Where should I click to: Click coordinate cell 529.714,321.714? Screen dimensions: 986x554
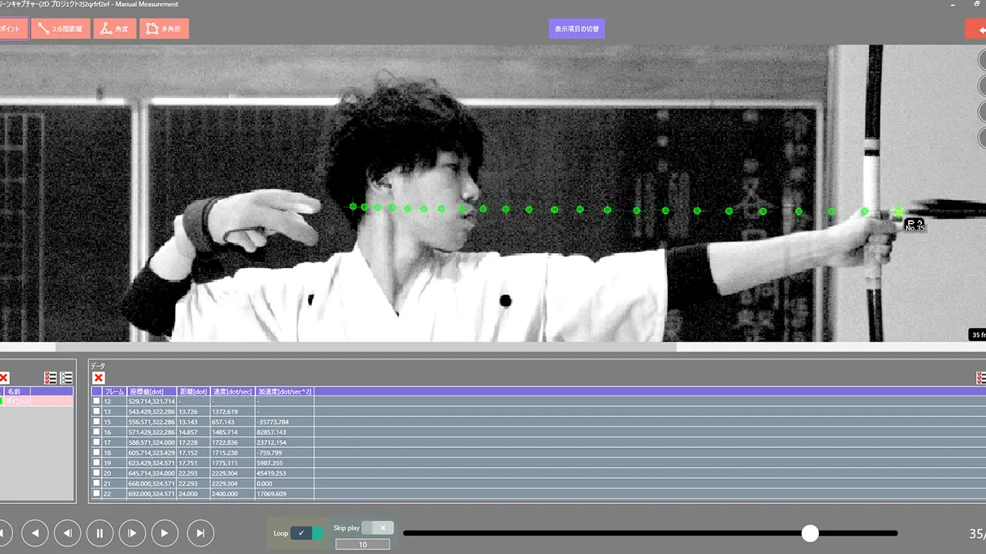coord(152,402)
